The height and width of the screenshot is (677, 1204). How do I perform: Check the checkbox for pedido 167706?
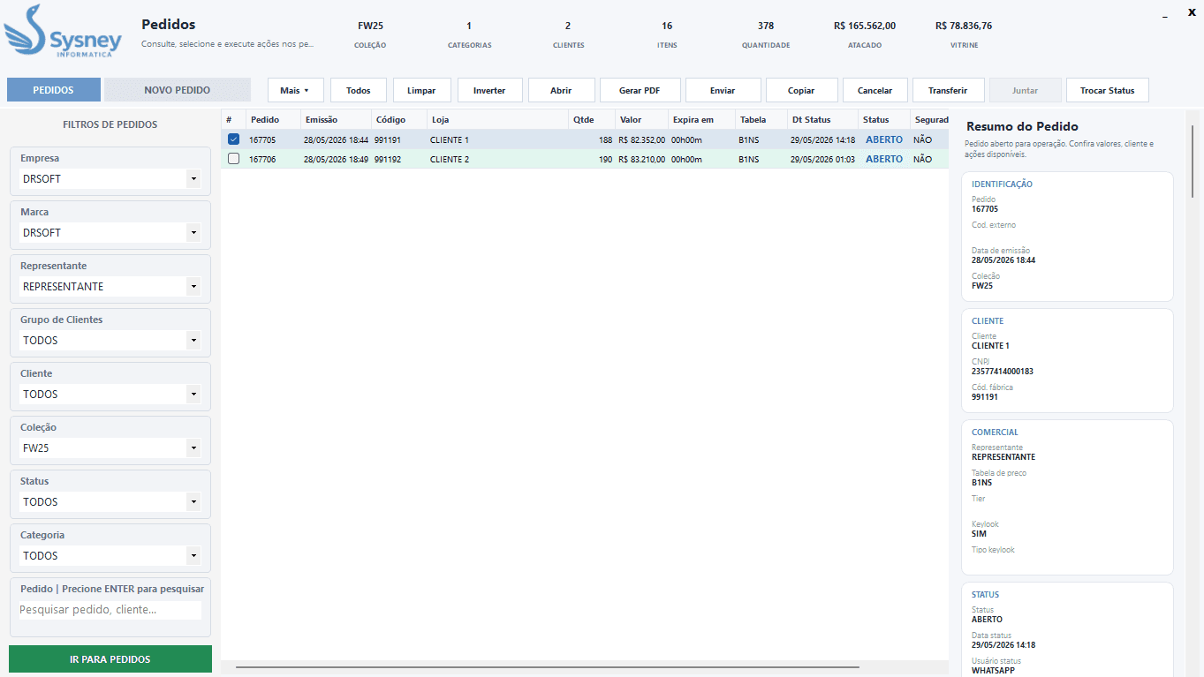(233, 159)
